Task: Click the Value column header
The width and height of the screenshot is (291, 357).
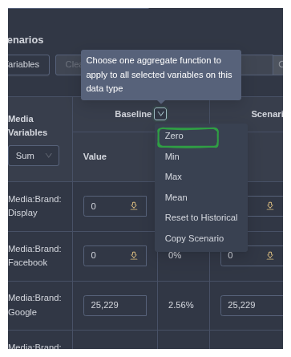Action: pyautogui.click(x=95, y=156)
